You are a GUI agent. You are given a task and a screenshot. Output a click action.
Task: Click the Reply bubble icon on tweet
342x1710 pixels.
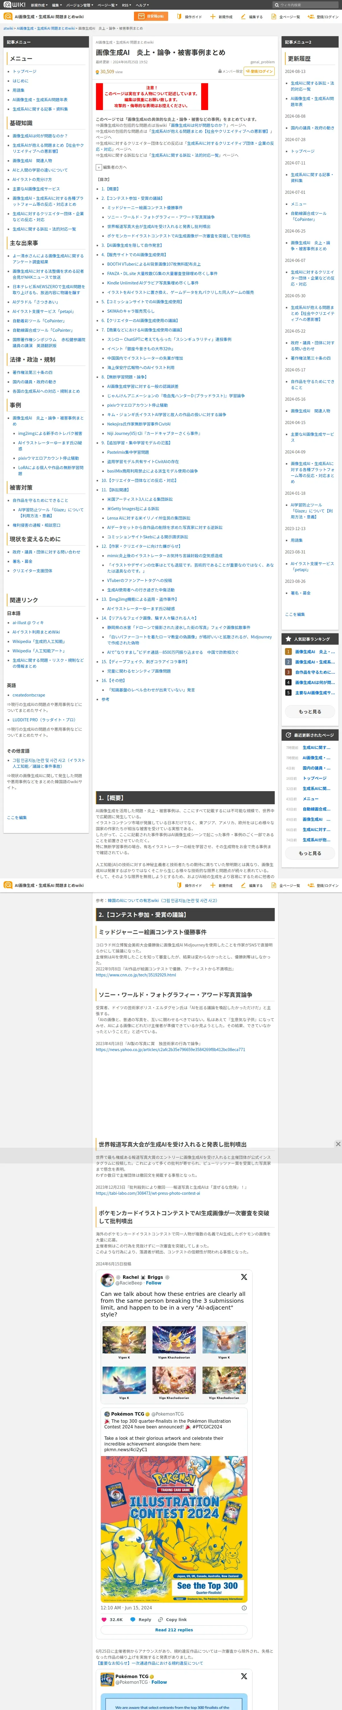click(133, 1620)
